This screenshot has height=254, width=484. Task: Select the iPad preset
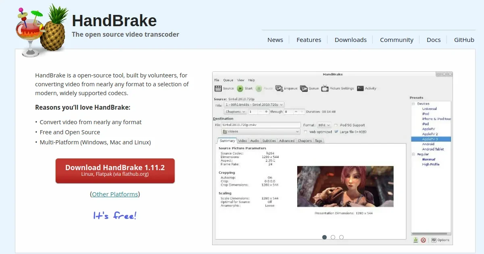tap(426, 124)
